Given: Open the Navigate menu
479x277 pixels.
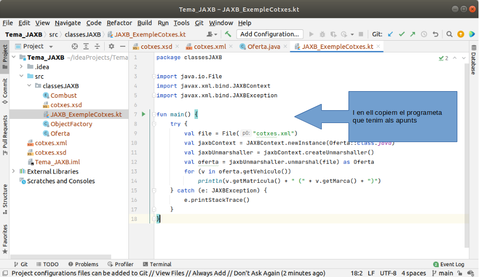Looking at the screenshot, I should 68,23.
